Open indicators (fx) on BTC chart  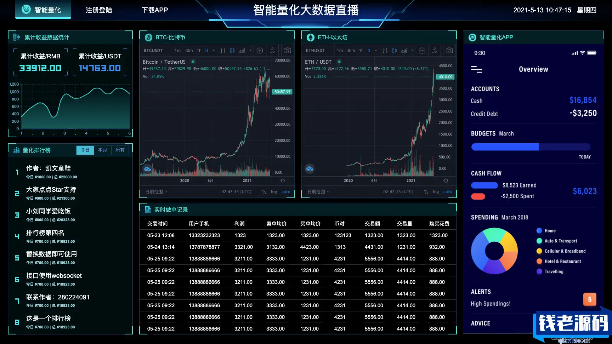tap(272, 51)
